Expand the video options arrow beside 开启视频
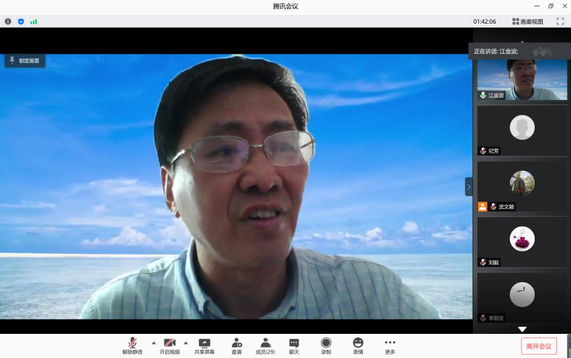Screen dimensions: 571x358 point(185,343)
